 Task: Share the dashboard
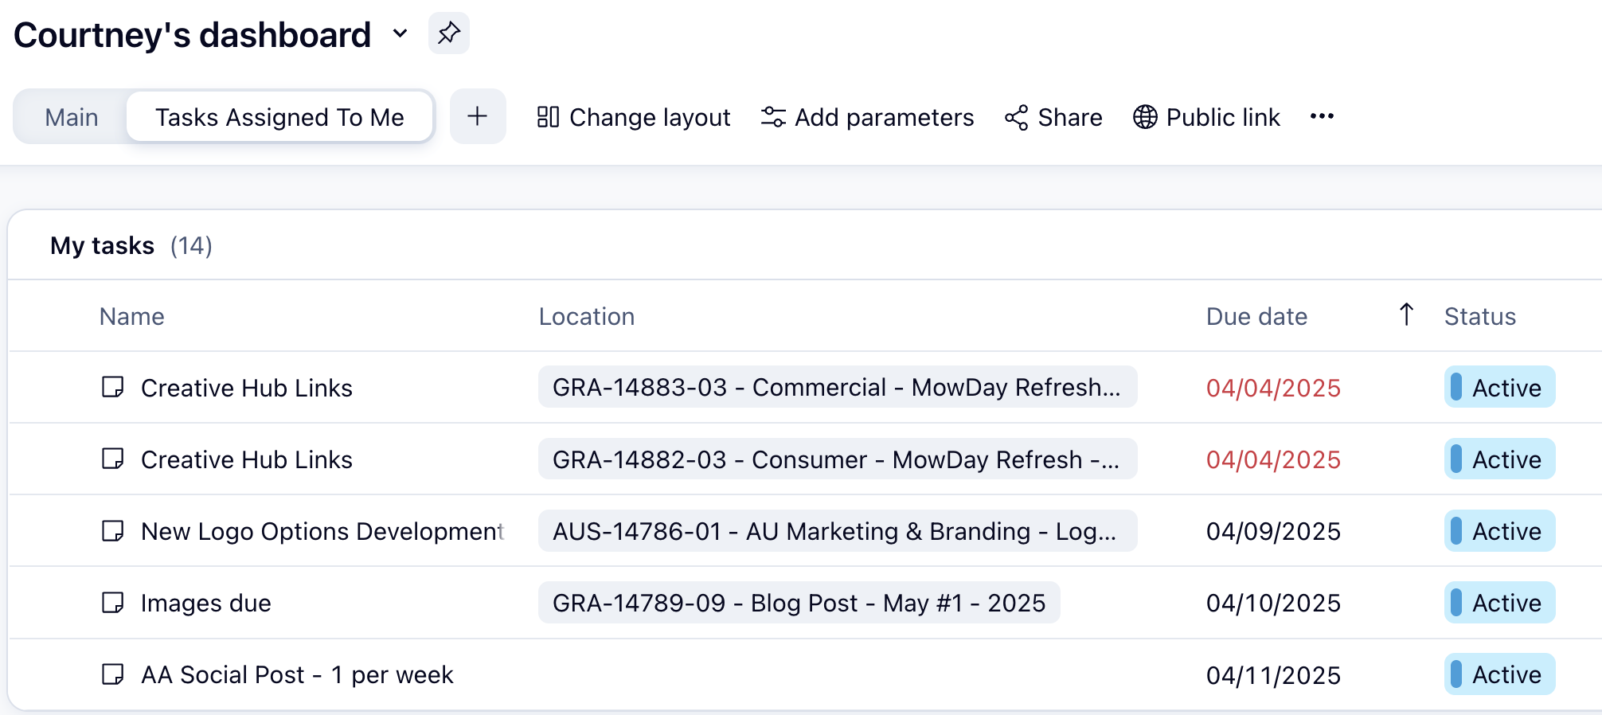[x=1053, y=117]
